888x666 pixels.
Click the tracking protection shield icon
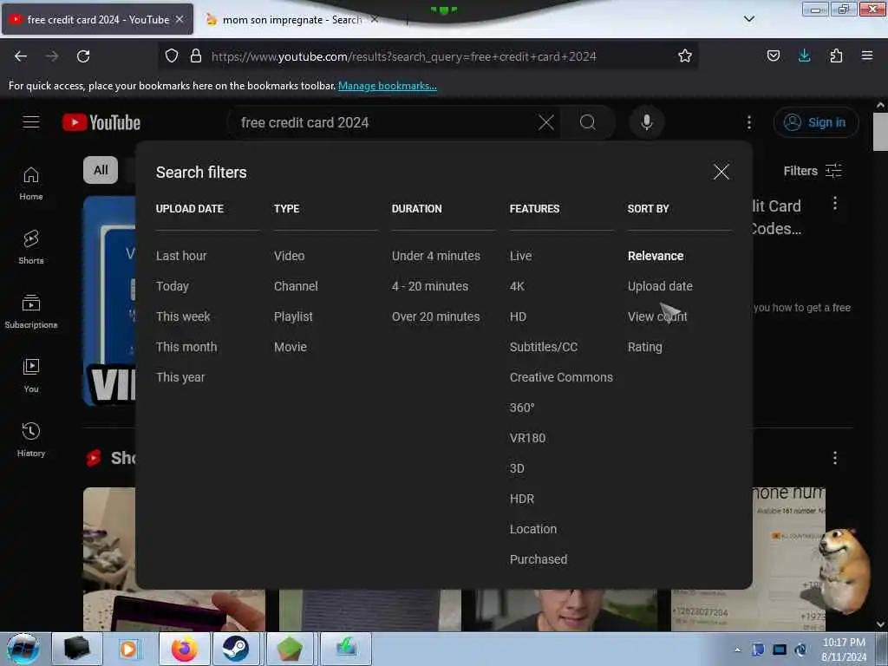point(172,56)
